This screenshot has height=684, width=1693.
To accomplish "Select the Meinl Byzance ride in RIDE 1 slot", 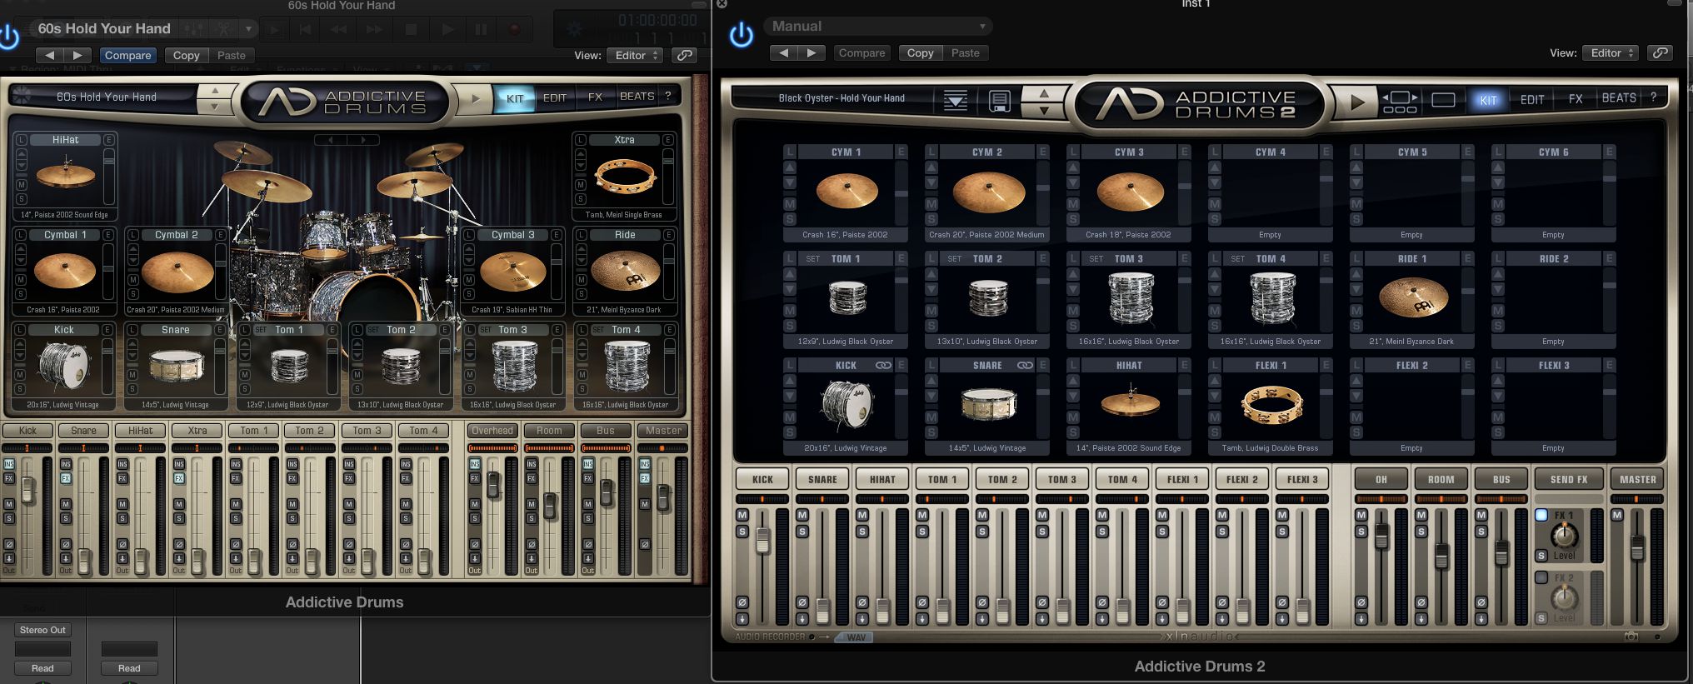I will tap(1412, 297).
